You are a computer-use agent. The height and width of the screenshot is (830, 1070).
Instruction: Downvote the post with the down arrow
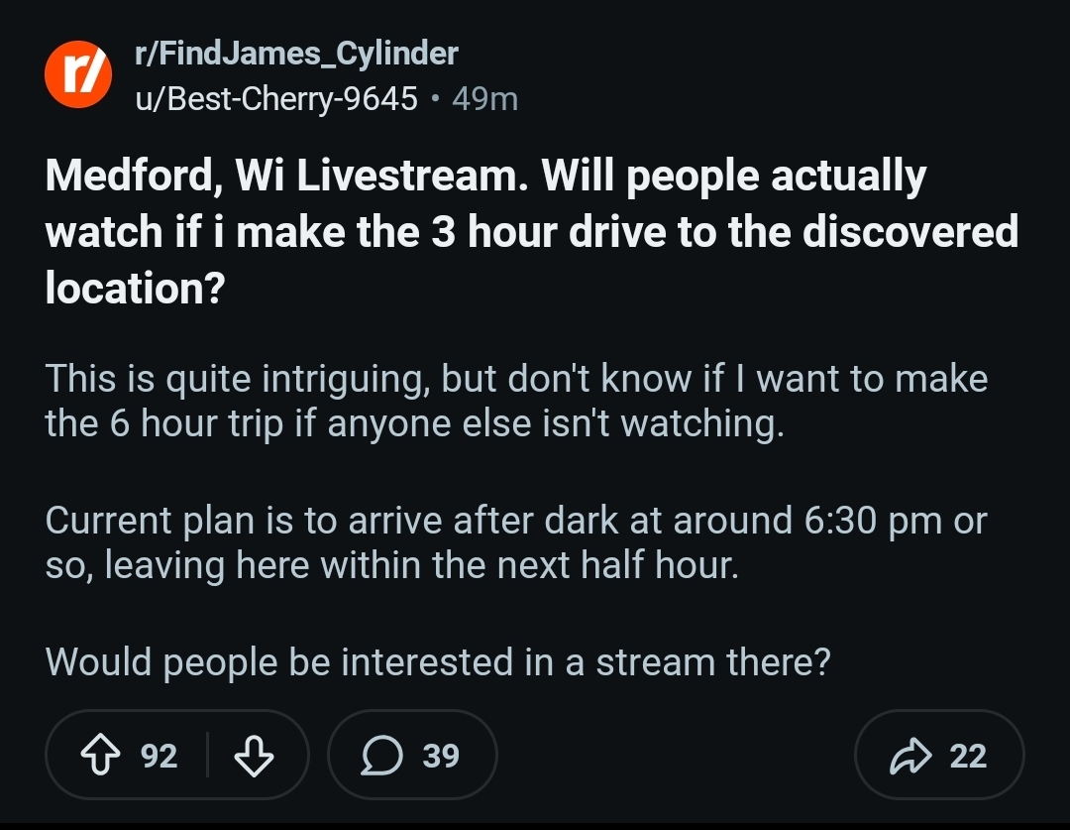coord(254,756)
